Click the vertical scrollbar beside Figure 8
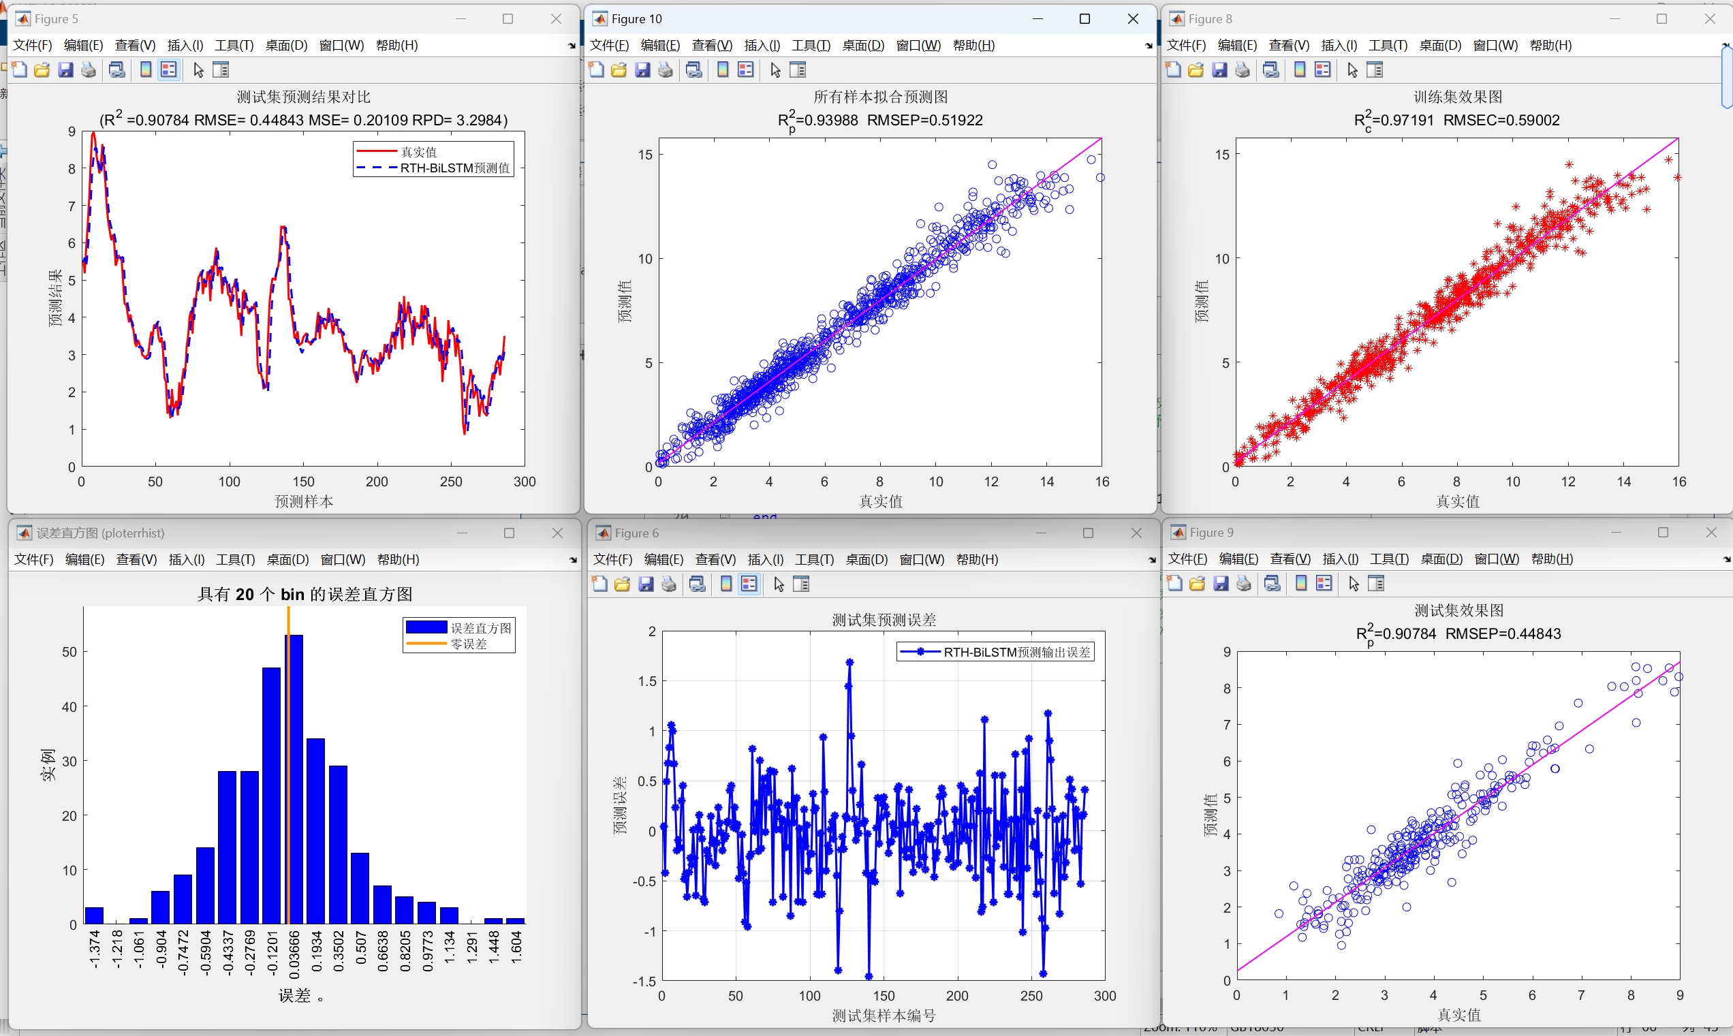This screenshot has height=1036, width=1733. tap(1727, 77)
